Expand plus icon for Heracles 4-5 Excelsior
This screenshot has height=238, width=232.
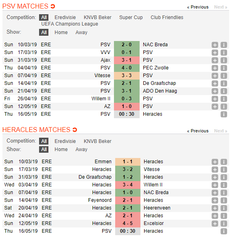(x=215, y=223)
